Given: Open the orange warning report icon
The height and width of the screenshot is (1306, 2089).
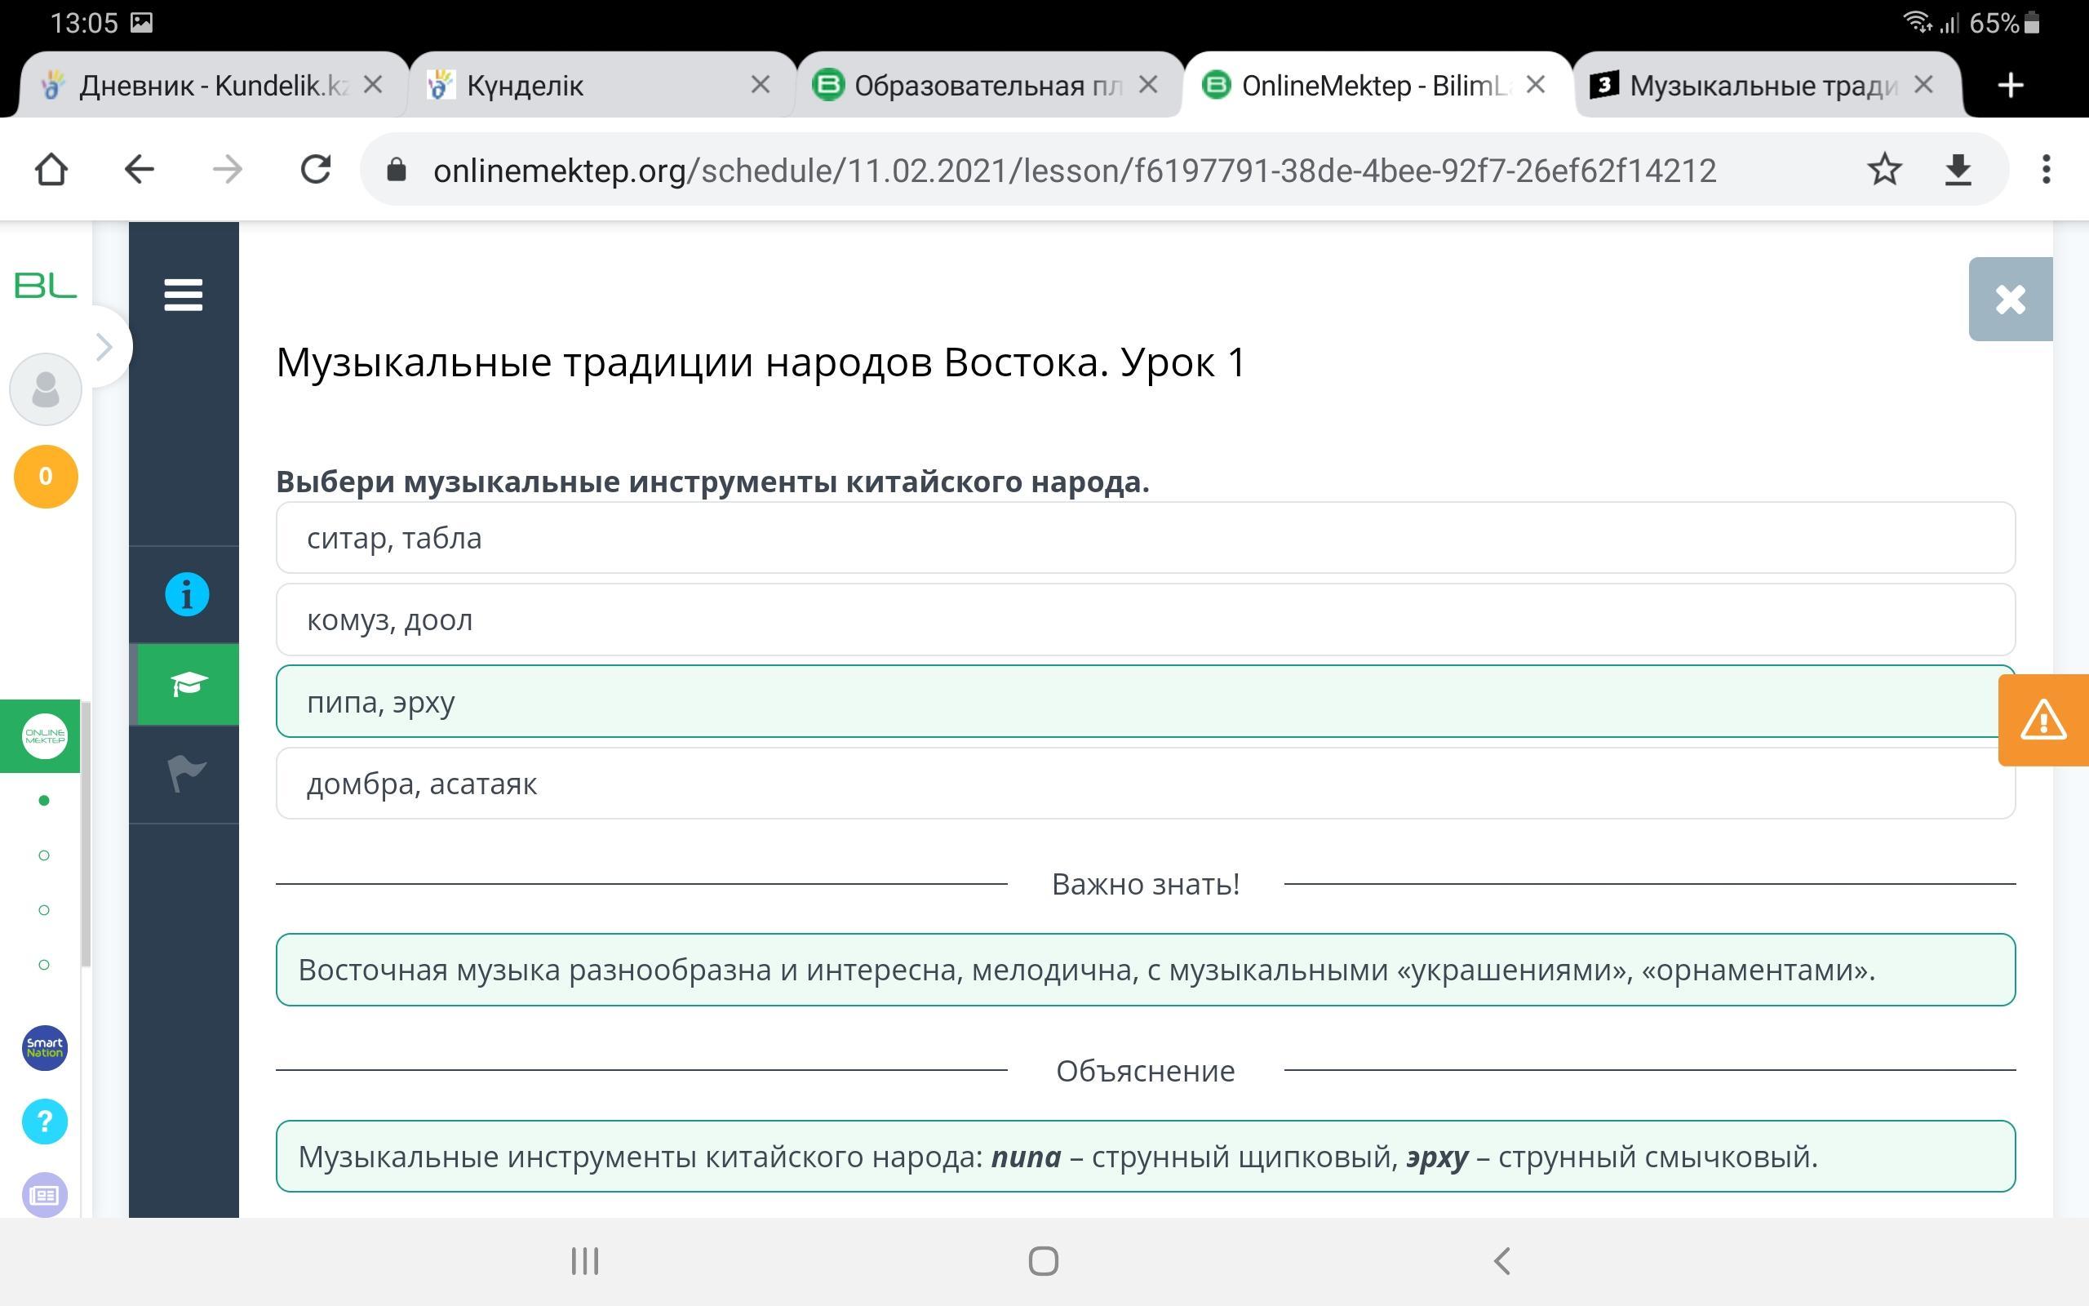Looking at the screenshot, I should pyautogui.click(x=2042, y=719).
